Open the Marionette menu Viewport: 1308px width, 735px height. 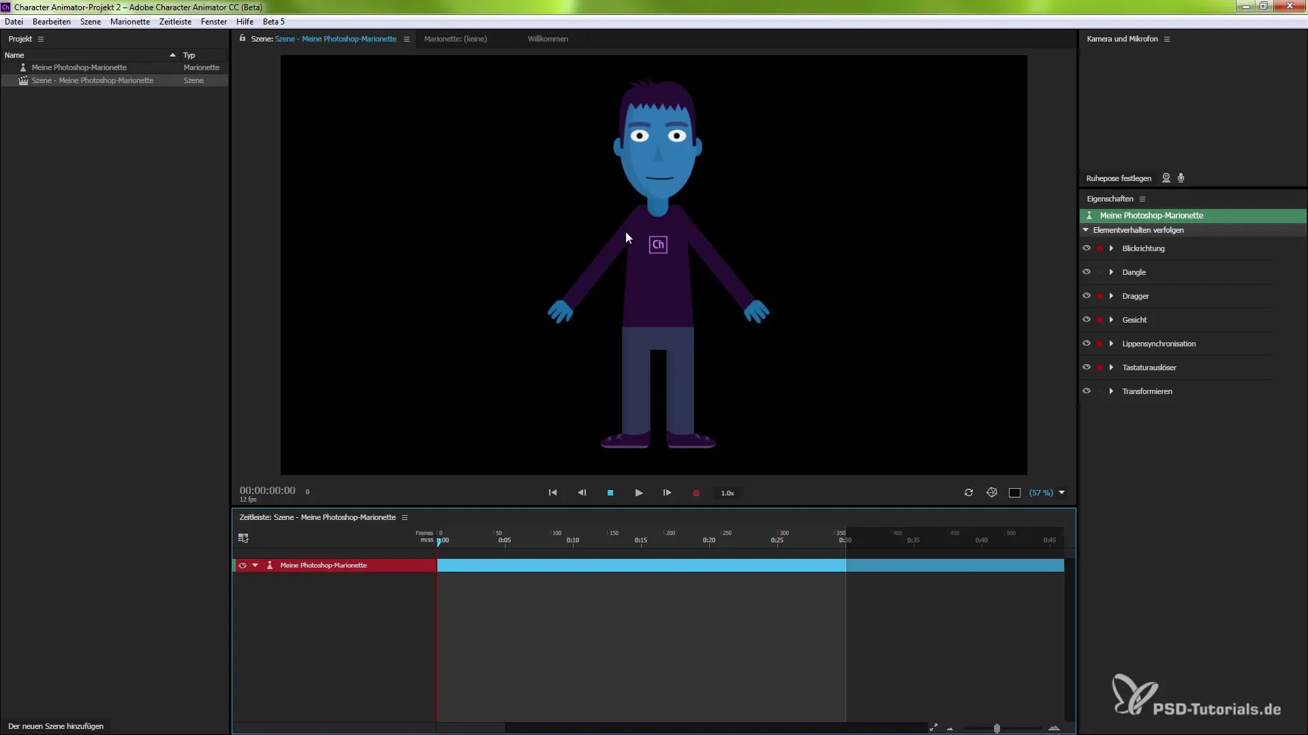(130, 22)
